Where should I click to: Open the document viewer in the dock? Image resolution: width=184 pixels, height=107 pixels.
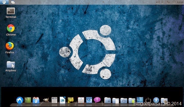(63, 100)
